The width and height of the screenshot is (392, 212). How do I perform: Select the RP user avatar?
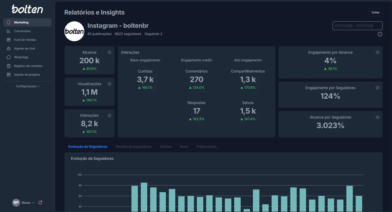click(16, 203)
